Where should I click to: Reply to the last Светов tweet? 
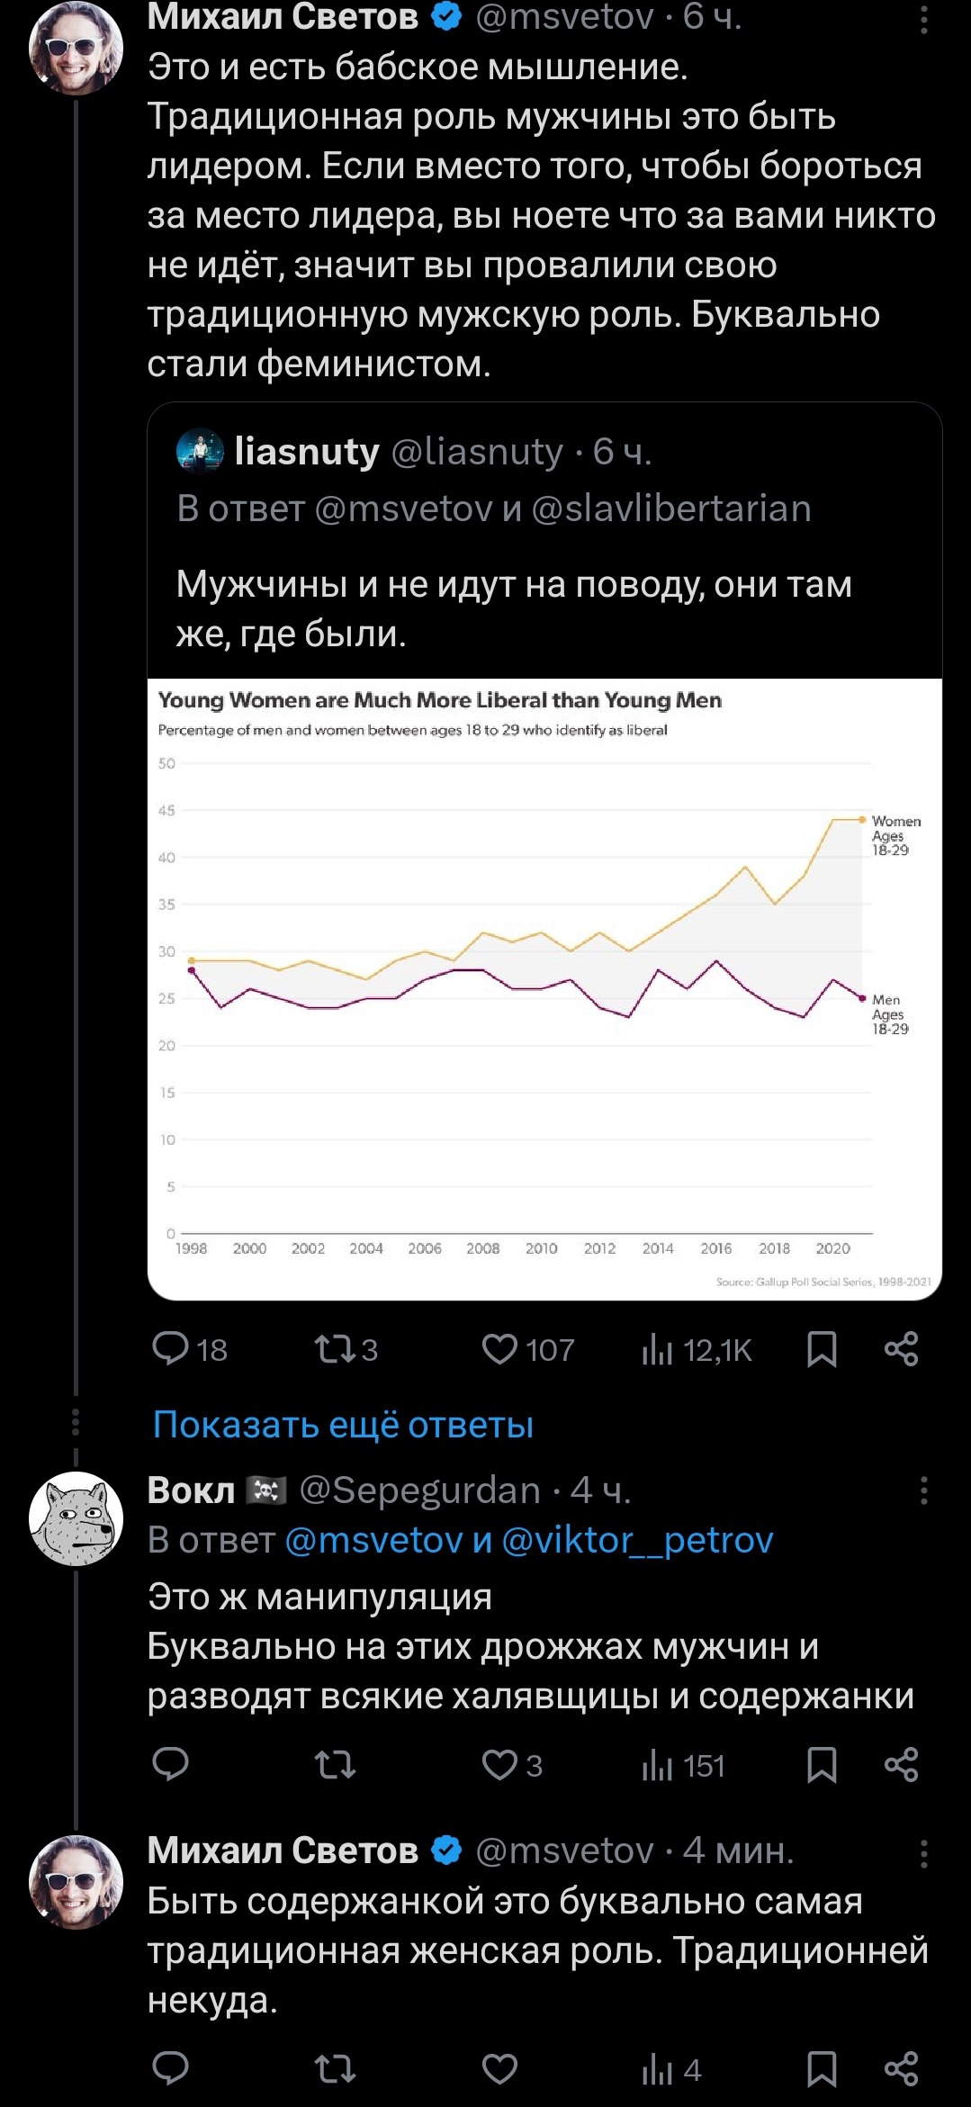click(170, 2069)
